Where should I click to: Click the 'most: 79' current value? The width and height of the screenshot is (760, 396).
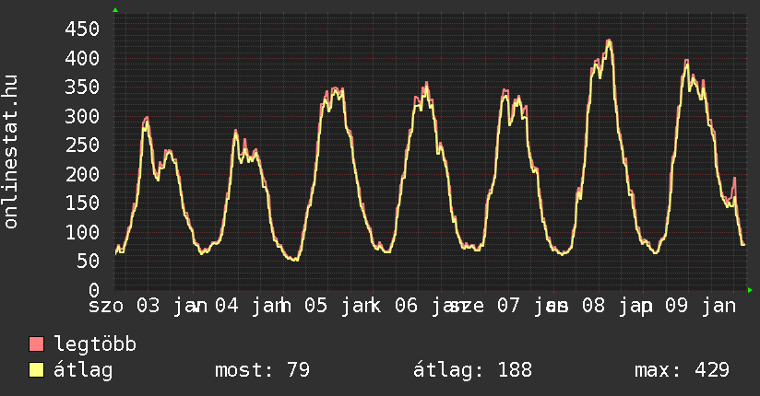pyautogui.click(x=262, y=371)
